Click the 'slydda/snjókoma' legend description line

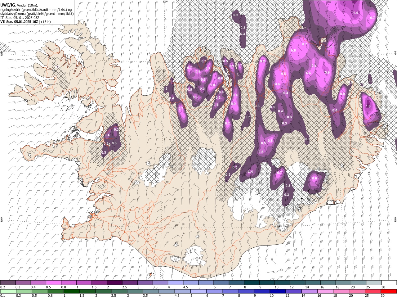tap(37, 14)
